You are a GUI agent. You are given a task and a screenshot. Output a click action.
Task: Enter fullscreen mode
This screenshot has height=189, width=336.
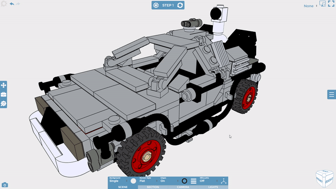[331, 4]
